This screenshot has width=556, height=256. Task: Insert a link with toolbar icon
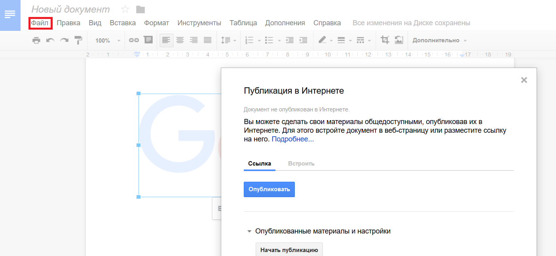134,40
